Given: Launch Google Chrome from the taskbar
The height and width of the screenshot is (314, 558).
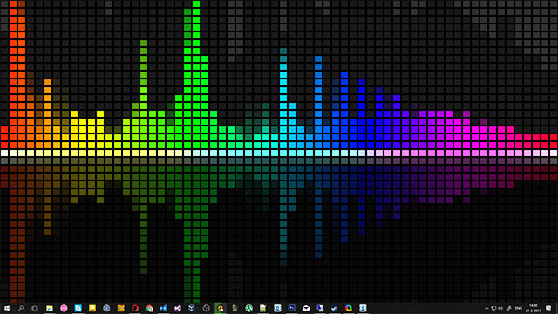Looking at the screenshot, I should [x=149, y=308].
